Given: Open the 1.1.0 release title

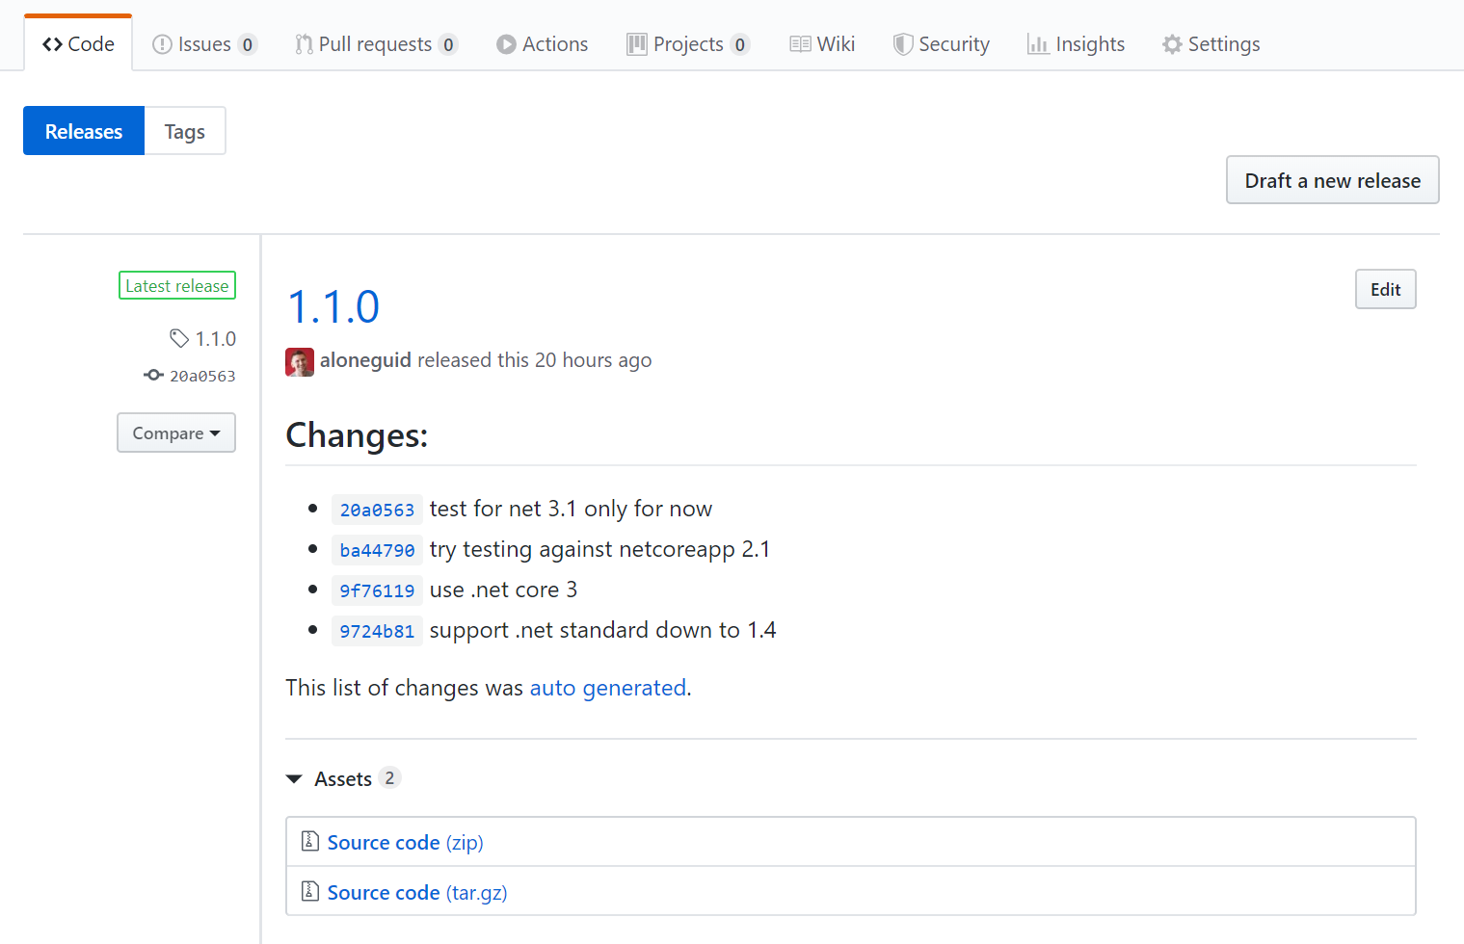Looking at the screenshot, I should [333, 307].
